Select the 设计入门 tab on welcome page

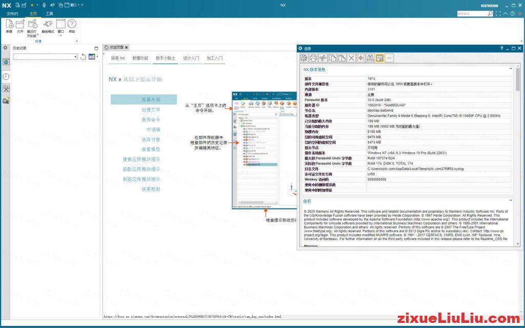pos(191,58)
